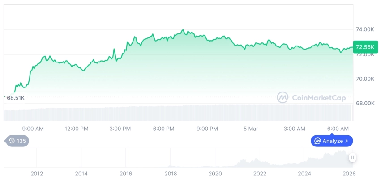Click the 9:00 AM time axis label
This screenshot has width=385, height=179.
pyautogui.click(x=33, y=129)
